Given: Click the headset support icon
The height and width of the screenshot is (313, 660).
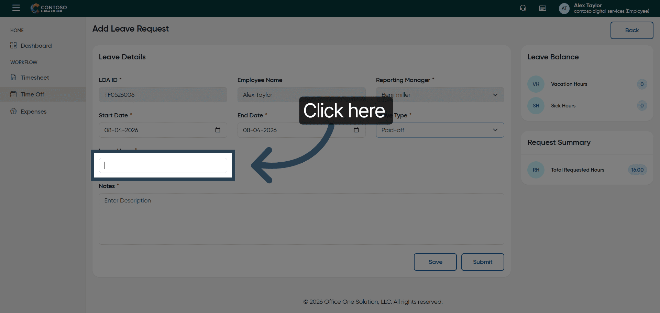Looking at the screenshot, I should pyautogui.click(x=523, y=8).
